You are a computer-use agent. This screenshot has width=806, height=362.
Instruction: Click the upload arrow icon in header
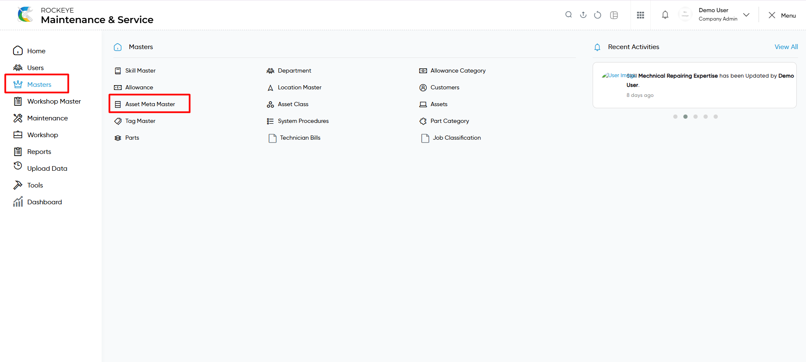583,15
